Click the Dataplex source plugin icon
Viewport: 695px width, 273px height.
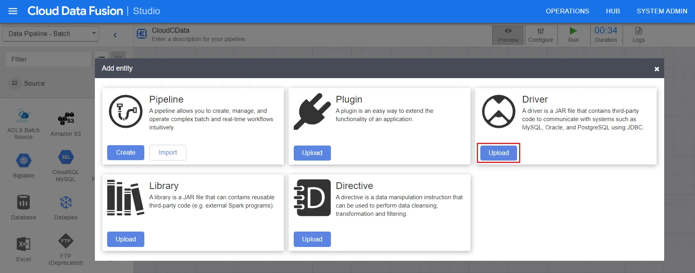[x=66, y=202]
